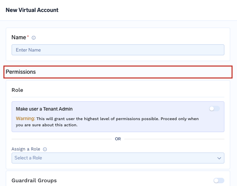
Task: Click the Assign a Role label
Action: point(26,149)
